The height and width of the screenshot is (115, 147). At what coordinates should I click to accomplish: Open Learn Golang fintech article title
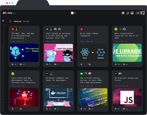coord(58,36)
